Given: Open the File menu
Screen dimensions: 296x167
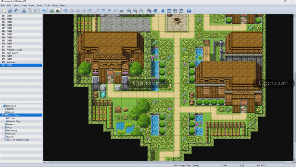Looking at the screenshot, I should pyautogui.click(x=3, y=5).
